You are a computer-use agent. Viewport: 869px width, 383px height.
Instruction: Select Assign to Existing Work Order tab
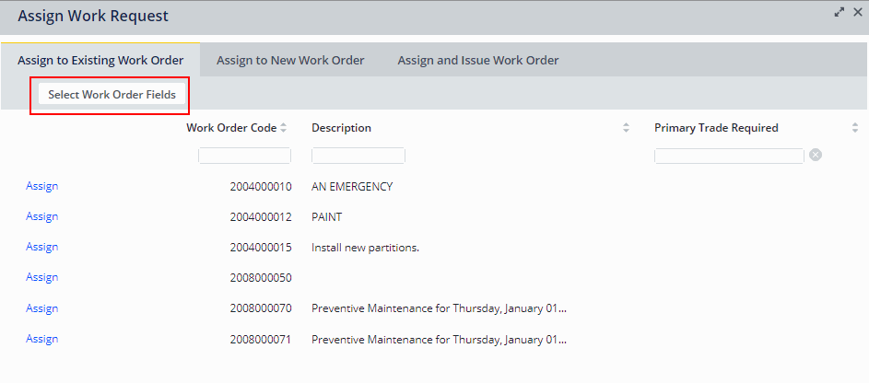click(100, 61)
